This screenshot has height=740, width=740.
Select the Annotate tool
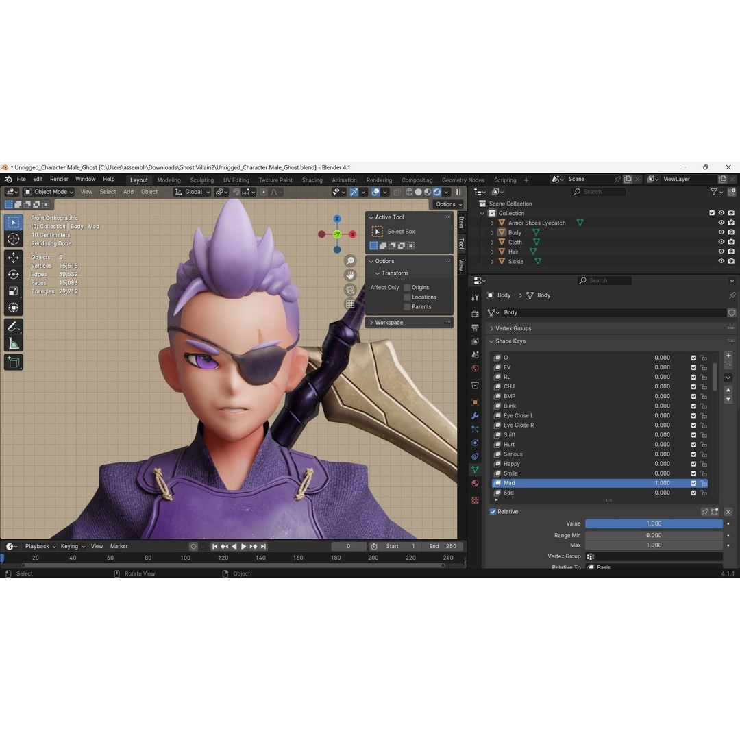pyautogui.click(x=13, y=327)
